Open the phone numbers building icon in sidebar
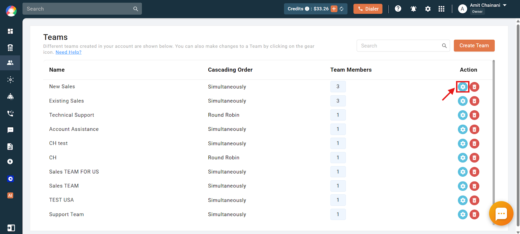 pos(10,48)
